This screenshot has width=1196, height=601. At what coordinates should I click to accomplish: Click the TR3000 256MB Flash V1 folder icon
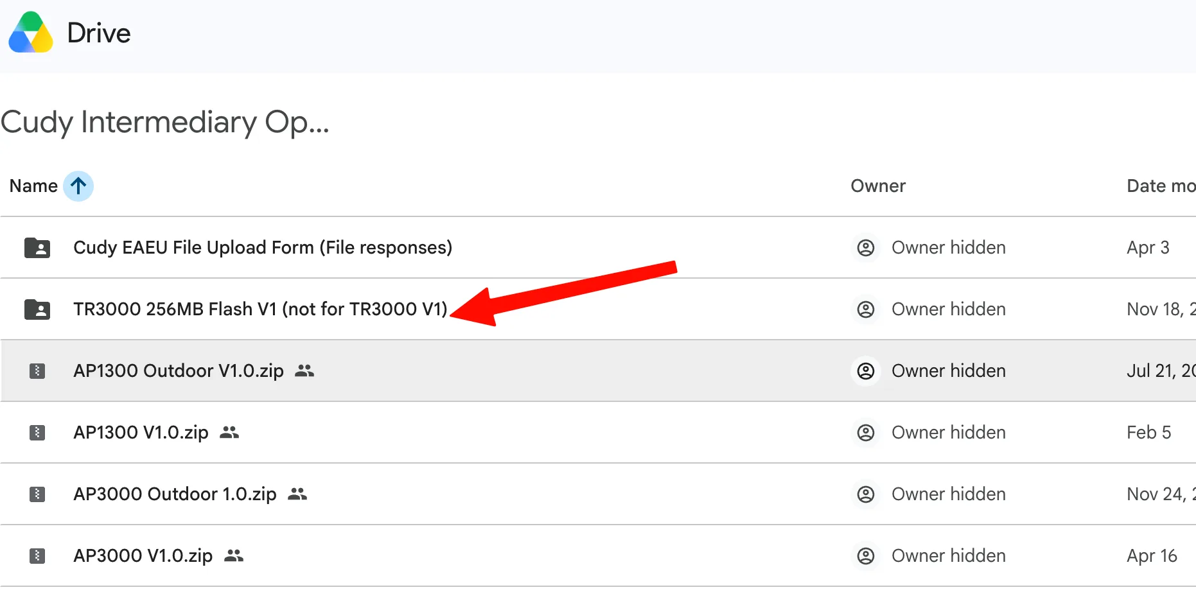pyautogui.click(x=37, y=309)
